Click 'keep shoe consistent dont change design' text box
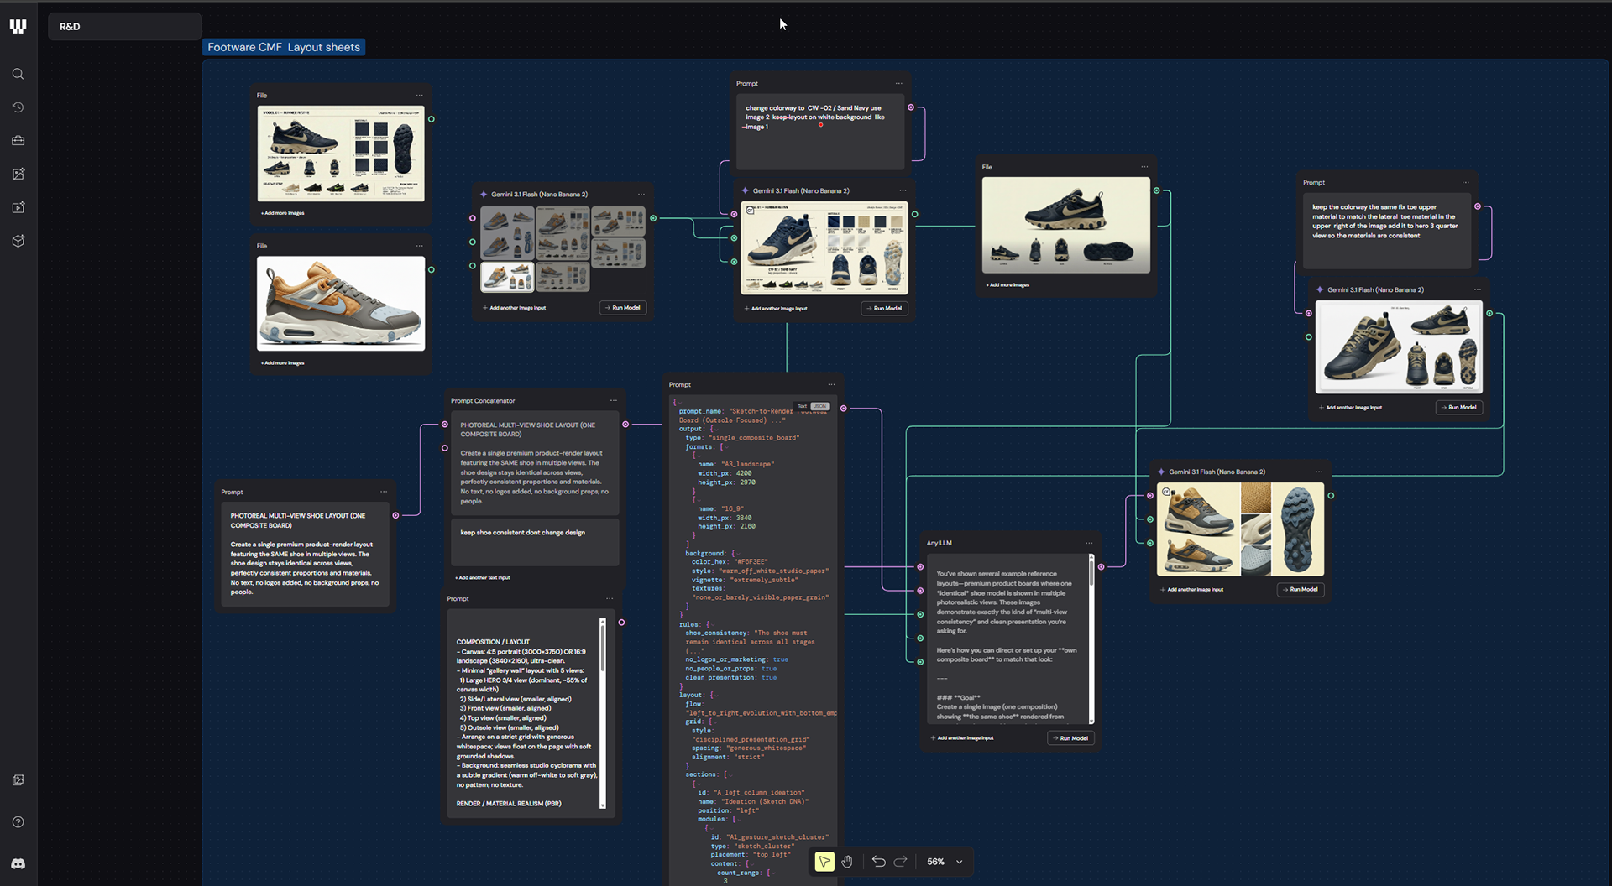The width and height of the screenshot is (1612, 886). pos(535,543)
